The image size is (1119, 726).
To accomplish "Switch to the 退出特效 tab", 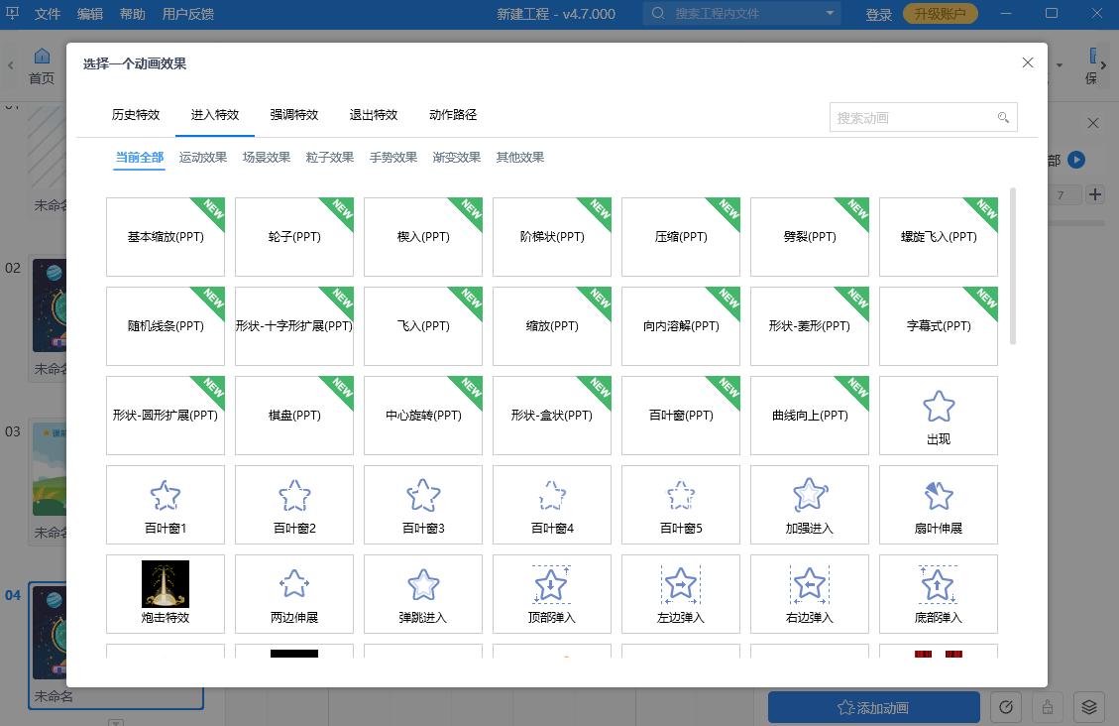I will 373,114.
